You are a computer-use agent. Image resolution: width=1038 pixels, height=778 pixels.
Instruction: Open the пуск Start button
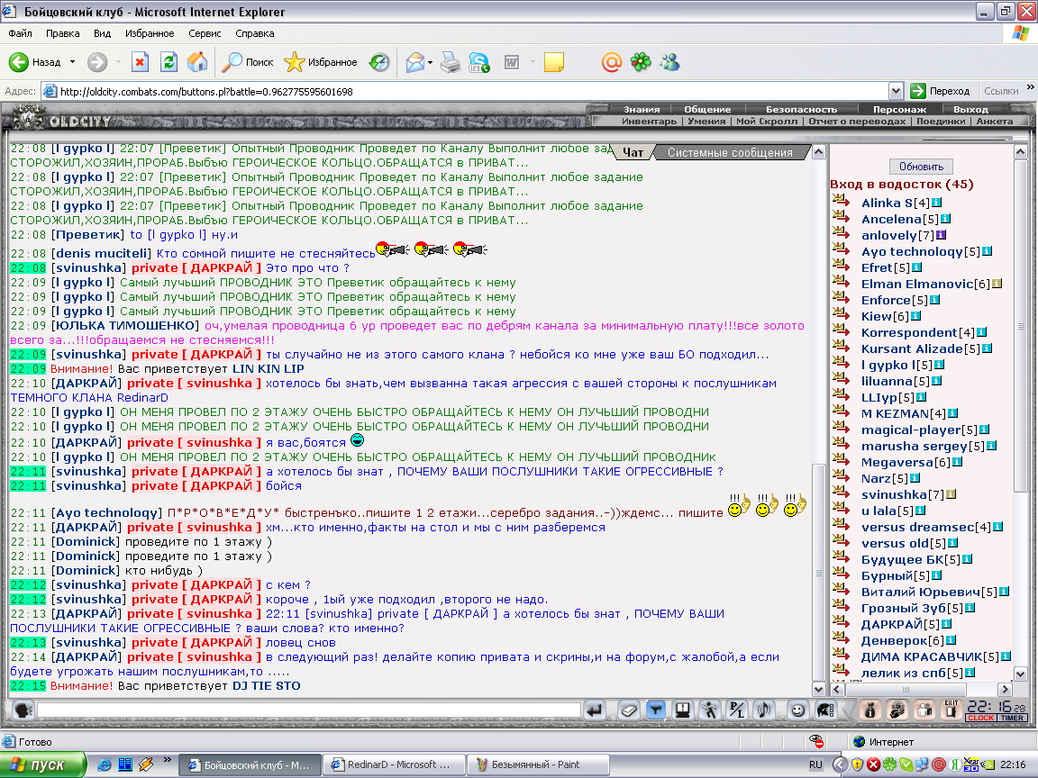pyautogui.click(x=42, y=764)
